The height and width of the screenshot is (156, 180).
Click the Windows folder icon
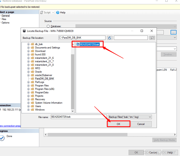point(33,110)
